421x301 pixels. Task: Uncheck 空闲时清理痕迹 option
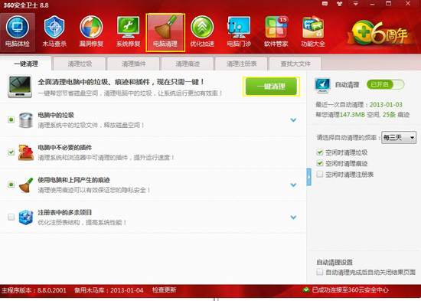coord(319,163)
